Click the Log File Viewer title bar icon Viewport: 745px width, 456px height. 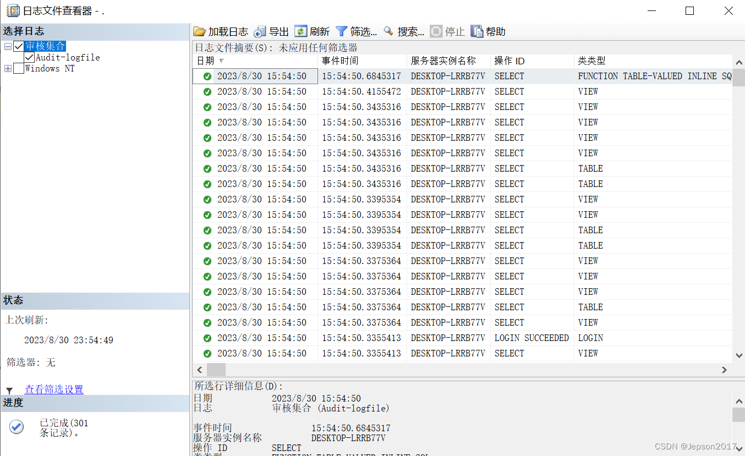coord(13,10)
